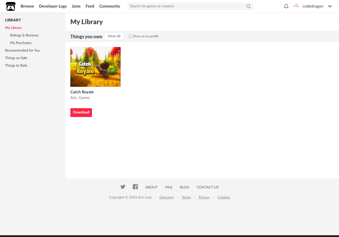339x237 pixels.
Task: Open the Privacy link
Action: (204, 197)
